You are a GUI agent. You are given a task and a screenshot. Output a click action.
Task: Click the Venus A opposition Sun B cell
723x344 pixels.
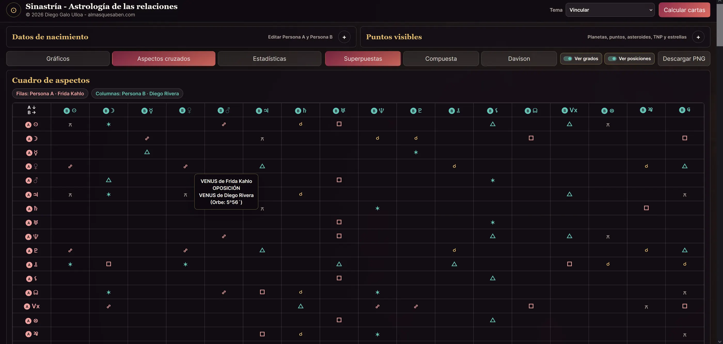click(x=70, y=166)
